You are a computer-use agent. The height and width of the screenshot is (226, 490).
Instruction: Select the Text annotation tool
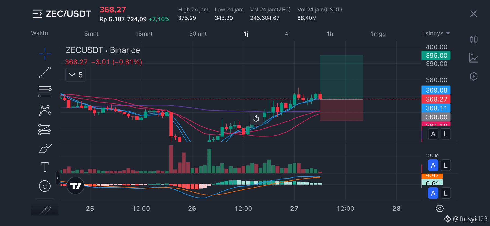click(45, 167)
